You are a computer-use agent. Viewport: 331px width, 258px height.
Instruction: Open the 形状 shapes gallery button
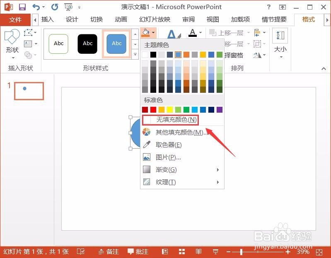coord(12,44)
